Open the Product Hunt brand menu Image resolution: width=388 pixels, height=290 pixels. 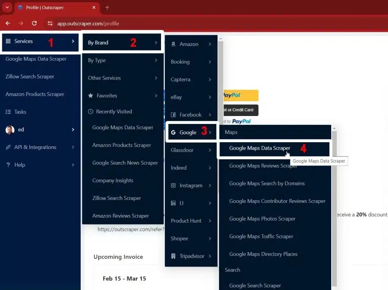(191, 221)
